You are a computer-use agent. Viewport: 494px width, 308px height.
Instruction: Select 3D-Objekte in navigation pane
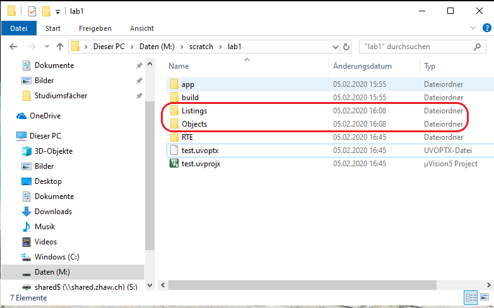pyautogui.click(x=54, y=151)
